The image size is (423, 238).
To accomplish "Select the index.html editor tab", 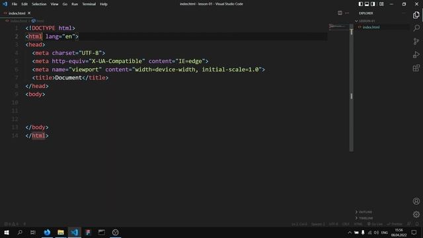I will 17,13.
